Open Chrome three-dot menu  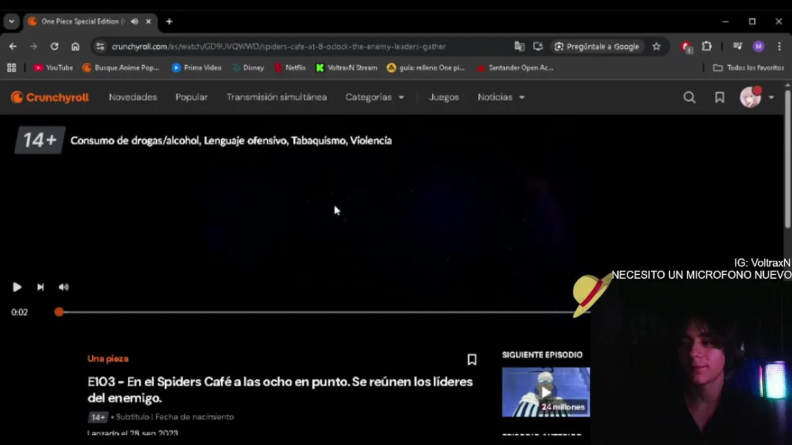tap(779, 46)
